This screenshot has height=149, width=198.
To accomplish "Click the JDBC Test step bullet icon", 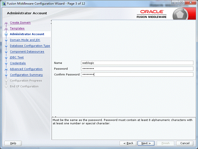I will pyautogui.click(x=6, y=58).
